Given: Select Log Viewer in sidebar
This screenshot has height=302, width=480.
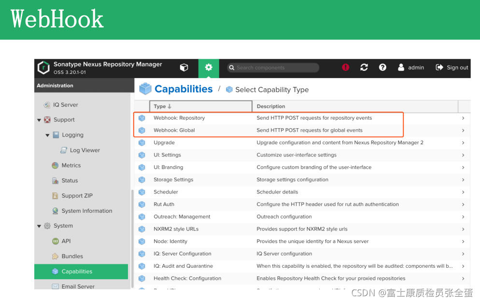Looking at the screenshot, I should [x=85, y=150].
